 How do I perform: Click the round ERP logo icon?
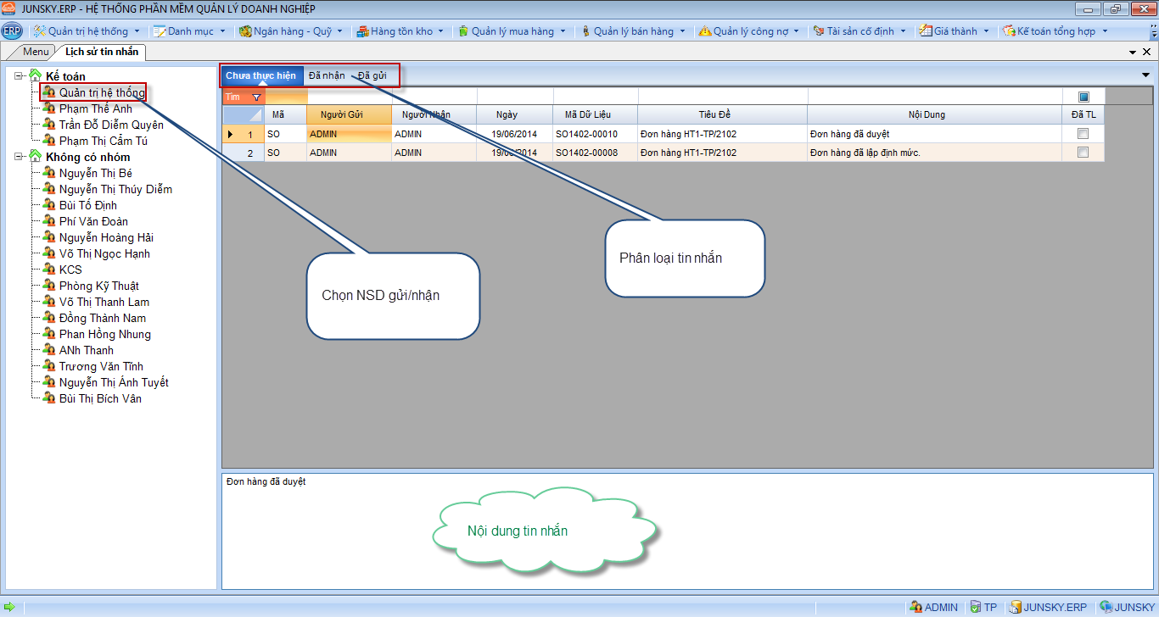(x=12, y=31)
